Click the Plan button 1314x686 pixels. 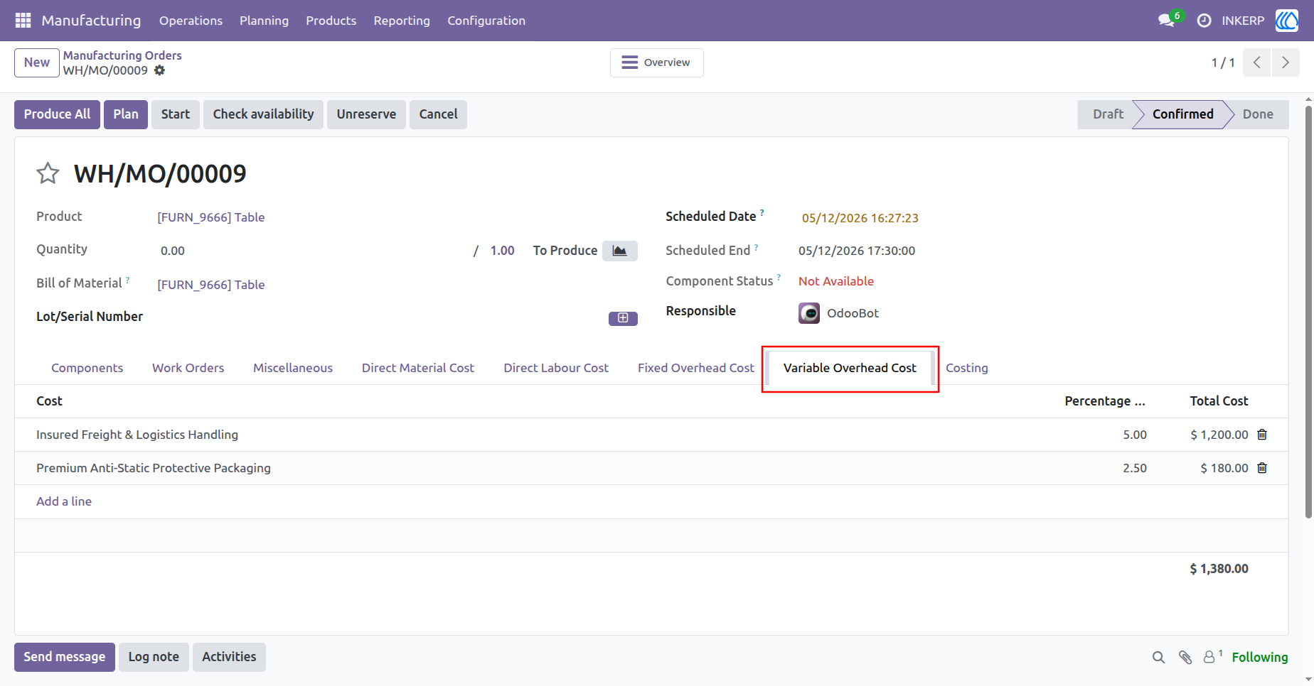[126, 114]
